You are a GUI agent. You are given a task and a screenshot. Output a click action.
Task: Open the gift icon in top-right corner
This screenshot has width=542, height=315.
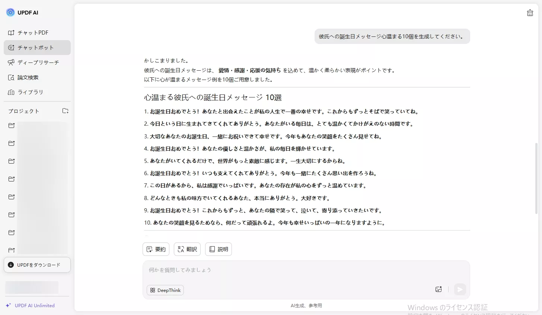click(x=530, y=13)
